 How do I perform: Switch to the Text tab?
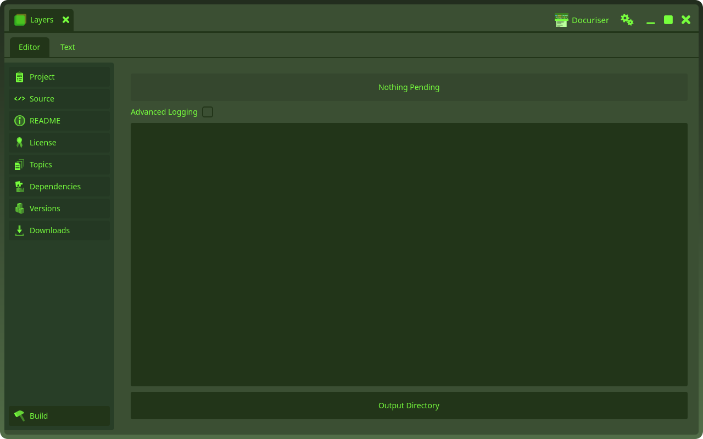[68, 47]
